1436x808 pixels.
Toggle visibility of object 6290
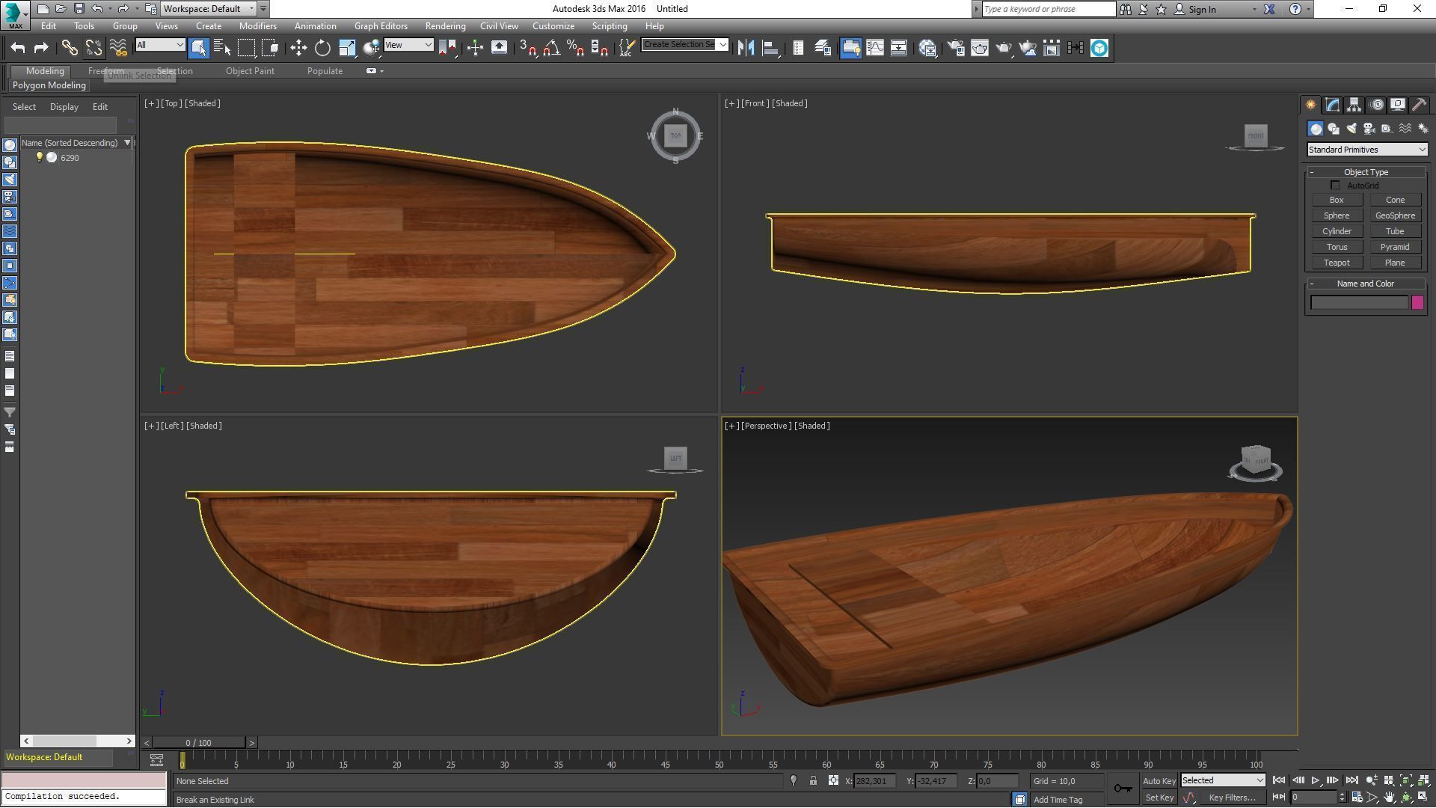[40, 158]
